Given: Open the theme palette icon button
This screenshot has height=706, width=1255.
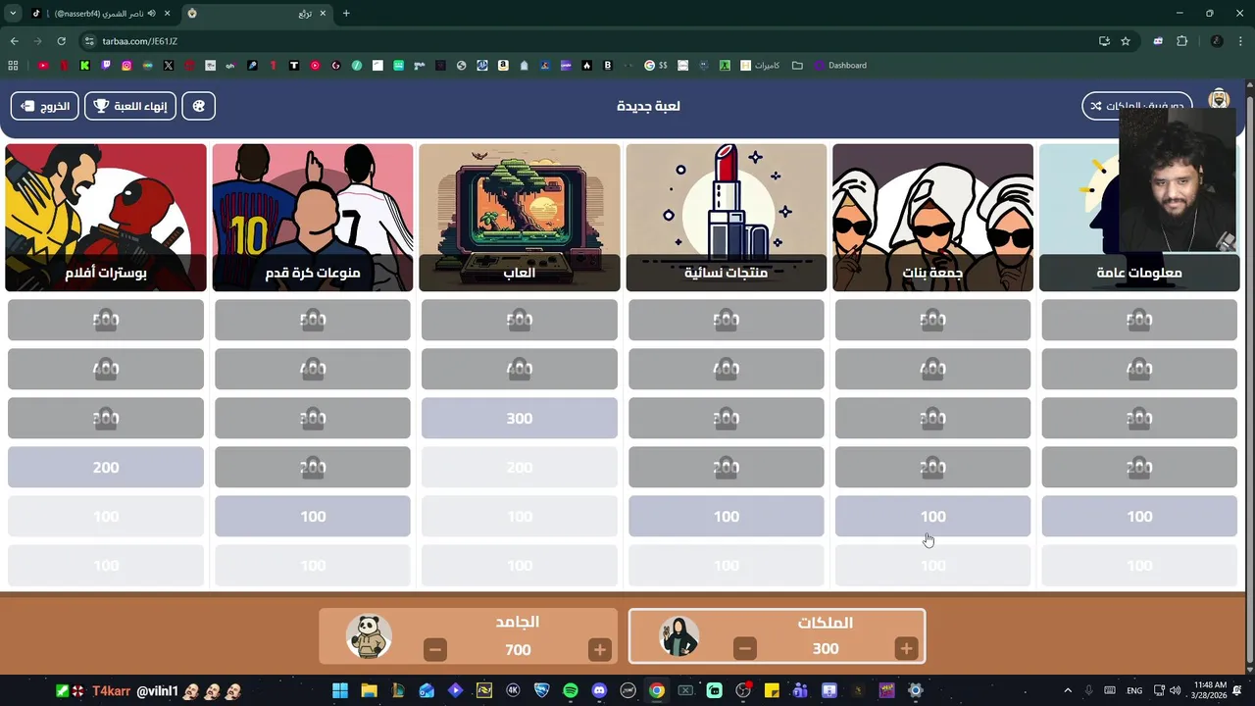Looking at the screenshot, I should tap(199, 106).
